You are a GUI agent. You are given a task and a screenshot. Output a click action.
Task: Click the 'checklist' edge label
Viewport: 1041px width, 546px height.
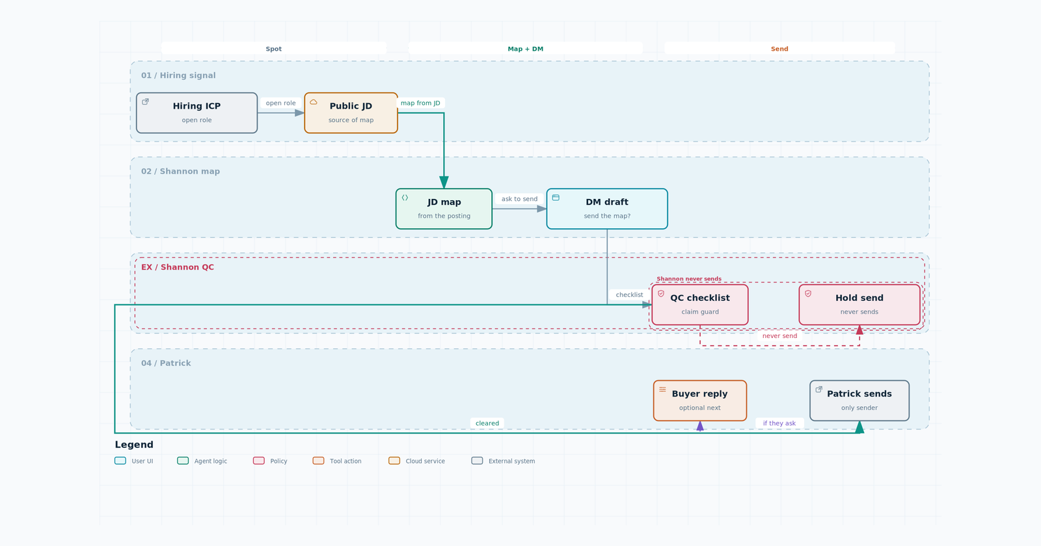(x=629, y=294)
